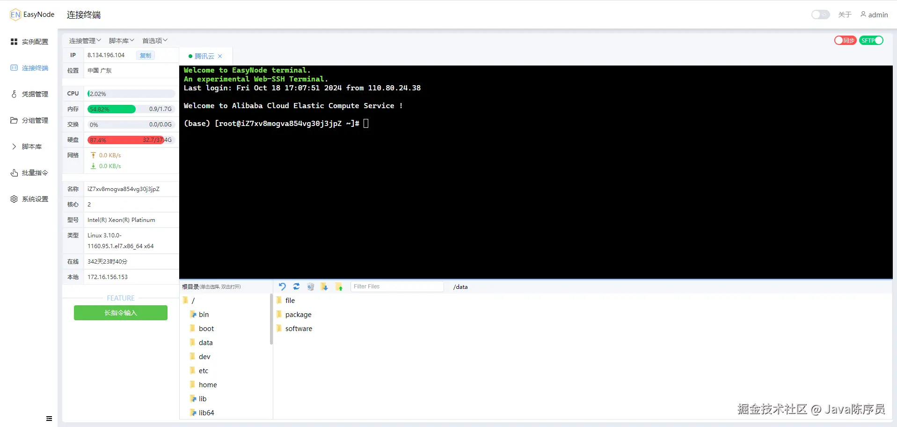Click CPU usage bar 2.02%
The height and width of the screenshot is (427, 897).
click(131, 94)
